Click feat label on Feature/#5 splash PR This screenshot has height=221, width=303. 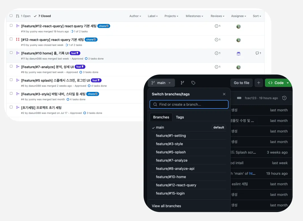click(96, 80)
